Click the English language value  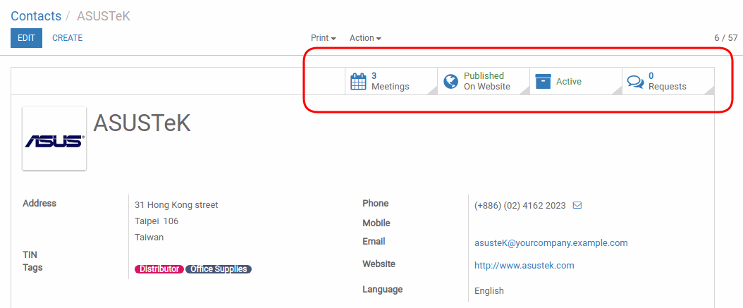pyautogui.click(x=489, y=291)
